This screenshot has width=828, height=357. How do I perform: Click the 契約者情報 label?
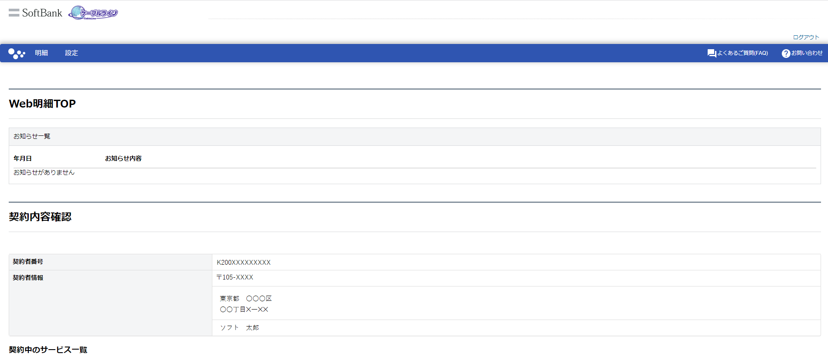[x=28, y=278]
